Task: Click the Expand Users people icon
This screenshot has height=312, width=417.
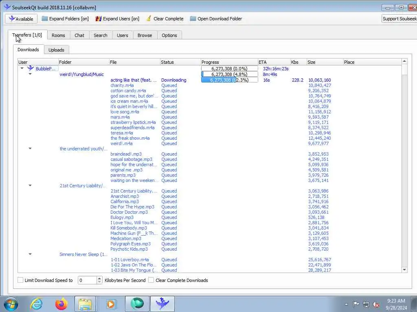Action: tap(99, 19)
